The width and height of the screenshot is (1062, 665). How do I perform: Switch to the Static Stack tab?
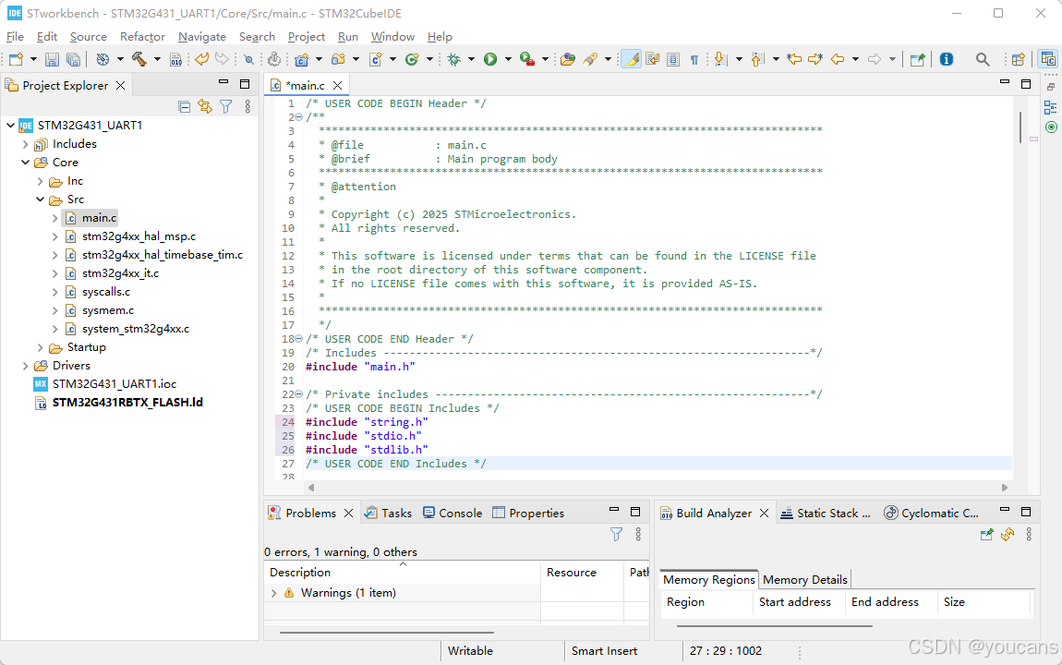(x=825, y=514)
